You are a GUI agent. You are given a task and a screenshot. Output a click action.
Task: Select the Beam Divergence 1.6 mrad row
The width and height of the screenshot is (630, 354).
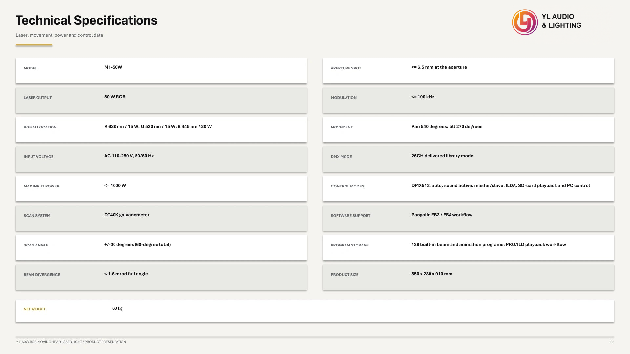click(x=161, y=277)
